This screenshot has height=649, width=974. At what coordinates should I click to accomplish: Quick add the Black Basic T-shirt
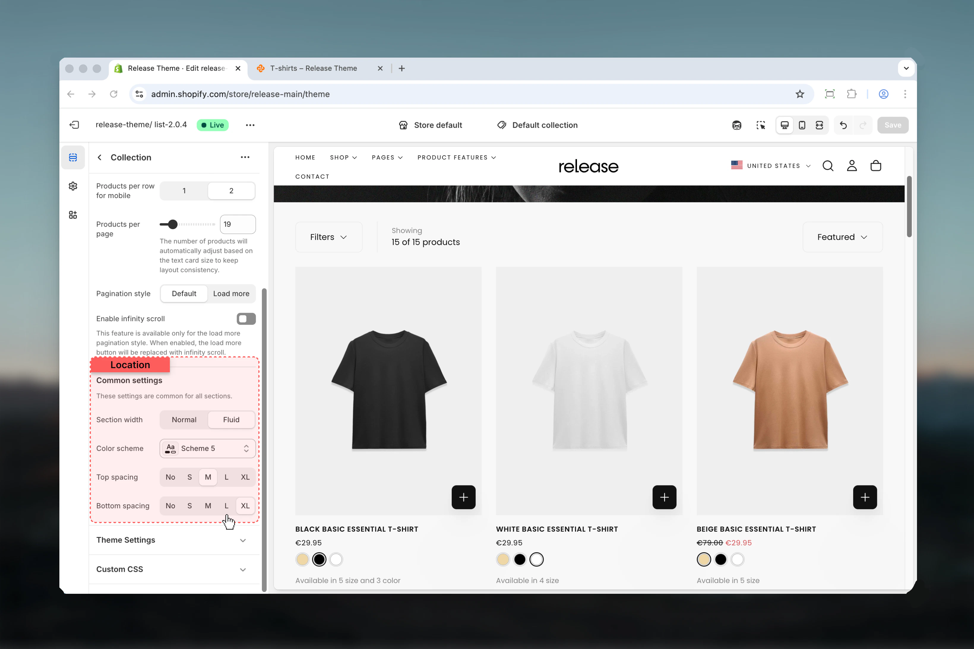(464, 497)
